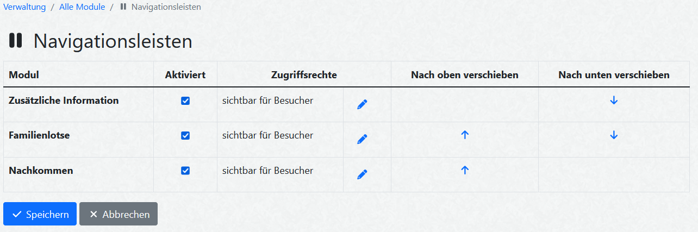The width and height of the screenshot is (698, 232).
Task: Toggle the Familienlotse activated checkbox
Action: pyautogui.click(x=185, y=136)
